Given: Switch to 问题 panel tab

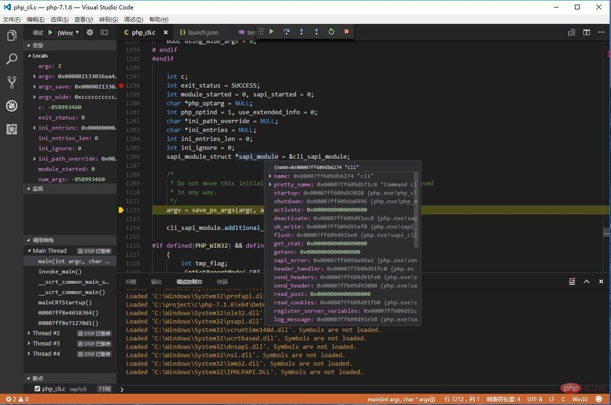Looking at the screenshot, I should pos(131,282).
